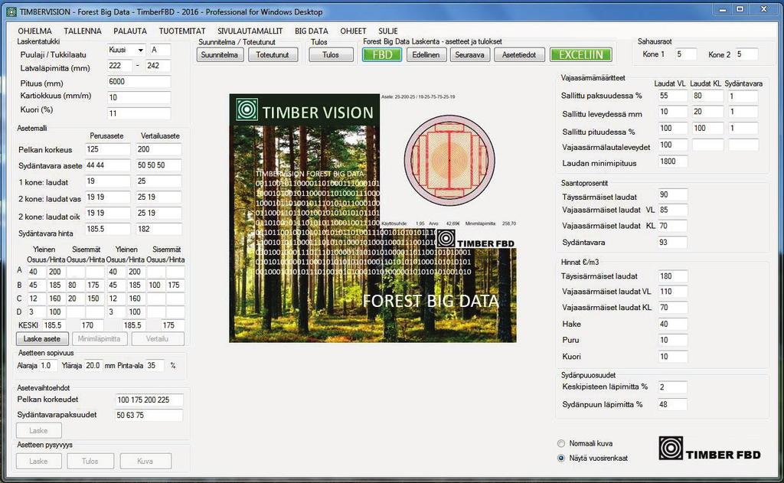
Task: Click the log cross-section sawing pattern diagram
Action: [x=449, y=160]
